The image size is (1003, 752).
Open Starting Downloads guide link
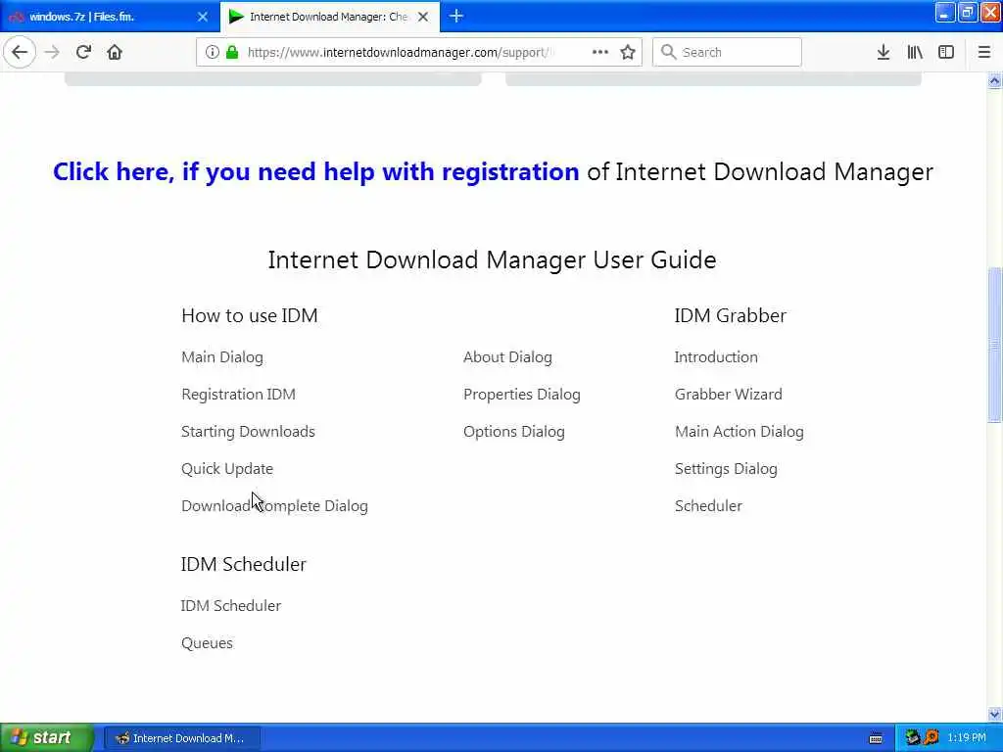(248, 431)
